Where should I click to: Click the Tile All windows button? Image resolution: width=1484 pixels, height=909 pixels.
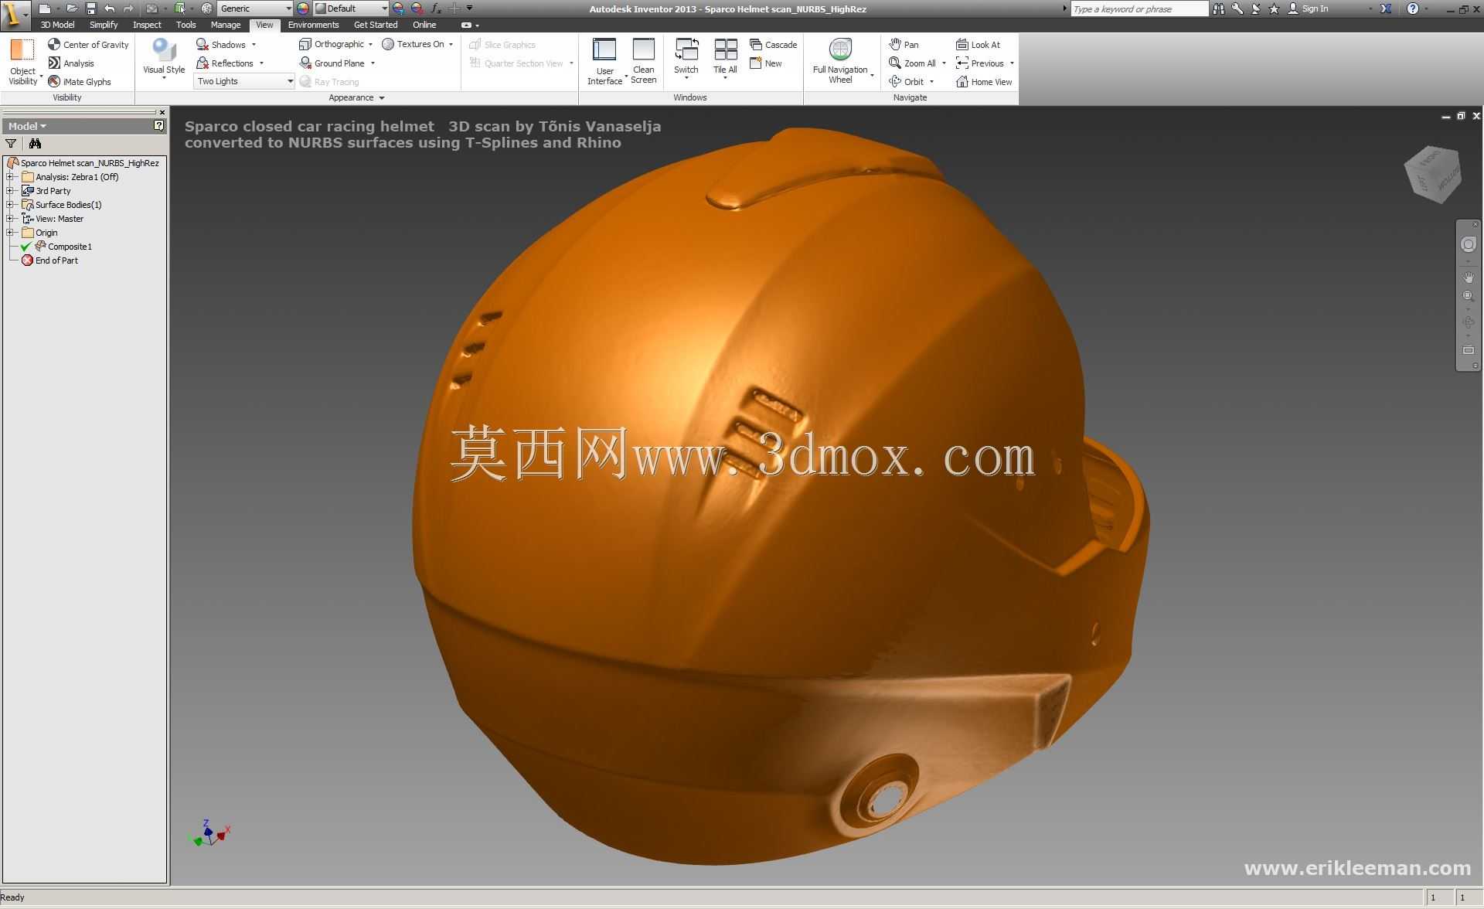click(725, 59)
